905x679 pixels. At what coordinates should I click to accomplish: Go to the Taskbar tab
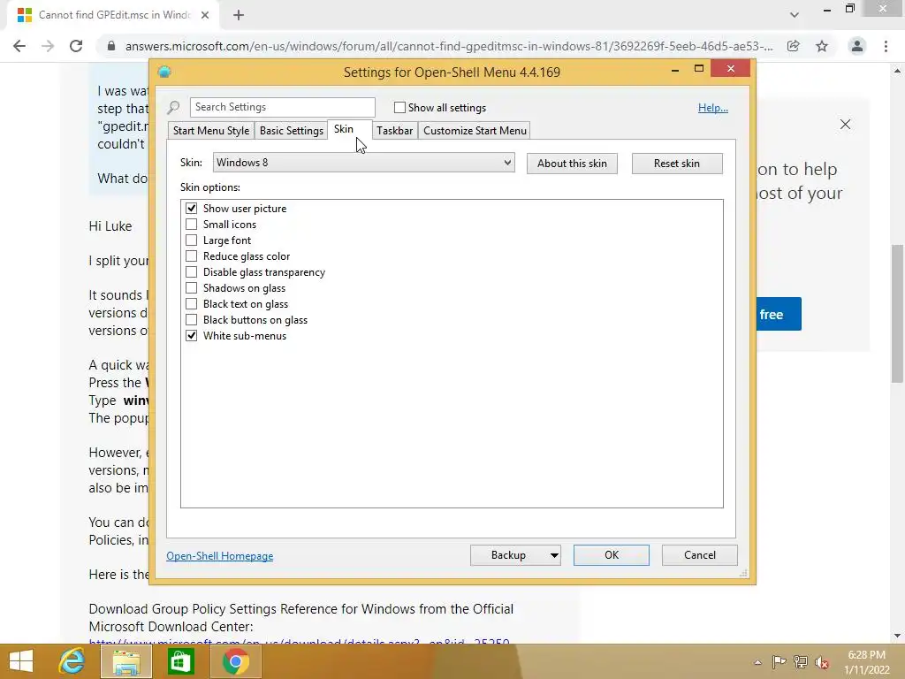click(395, 131)
